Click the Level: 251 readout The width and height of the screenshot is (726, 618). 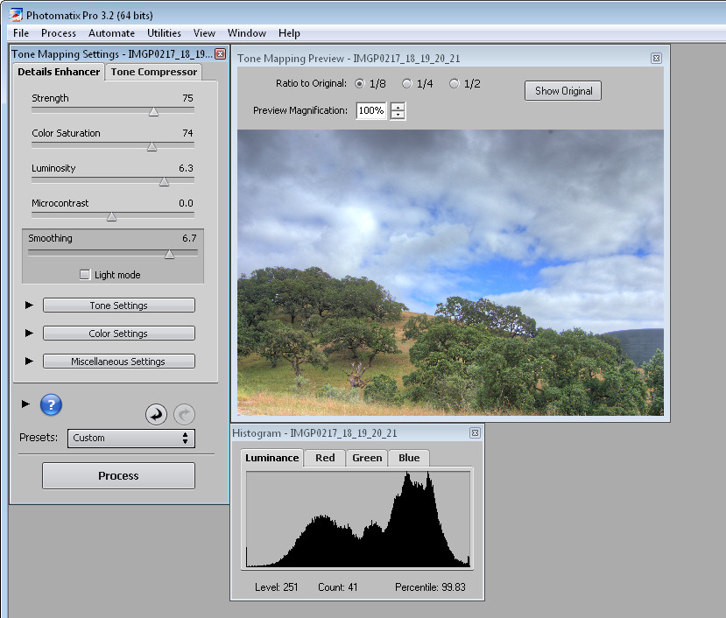[x=277, y=587]
